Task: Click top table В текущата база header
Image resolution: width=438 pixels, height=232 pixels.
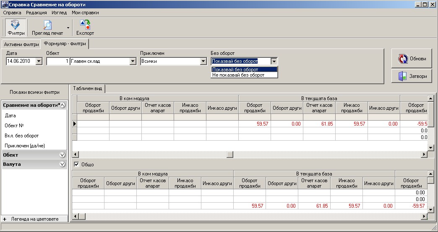Action: pos(319,98)
